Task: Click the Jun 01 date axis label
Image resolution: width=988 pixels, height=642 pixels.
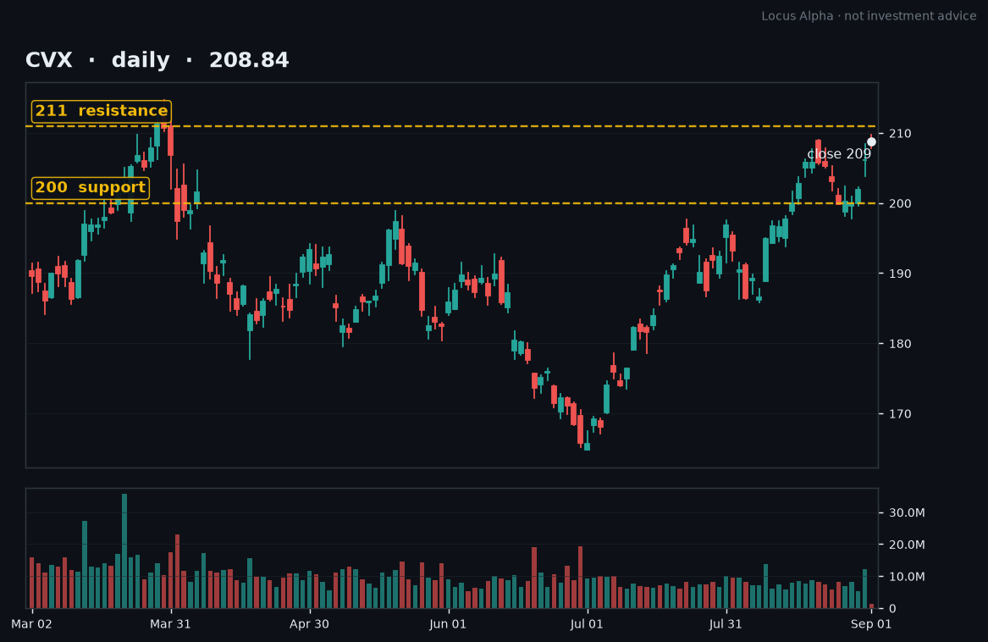Action: click(448, 624)
